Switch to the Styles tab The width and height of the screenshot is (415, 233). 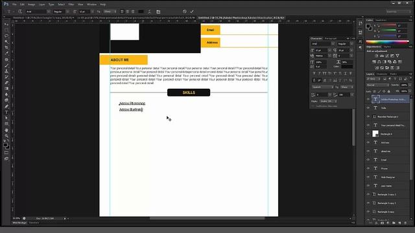click(387, 47)
